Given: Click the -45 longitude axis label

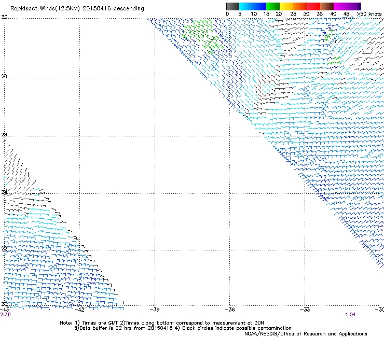Looking at the screenshot, I should tap(5, 310).
